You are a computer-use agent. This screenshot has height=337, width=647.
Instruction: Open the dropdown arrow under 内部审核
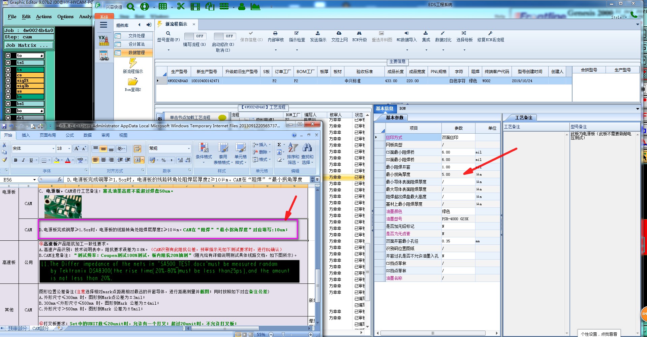coord(276,50)
